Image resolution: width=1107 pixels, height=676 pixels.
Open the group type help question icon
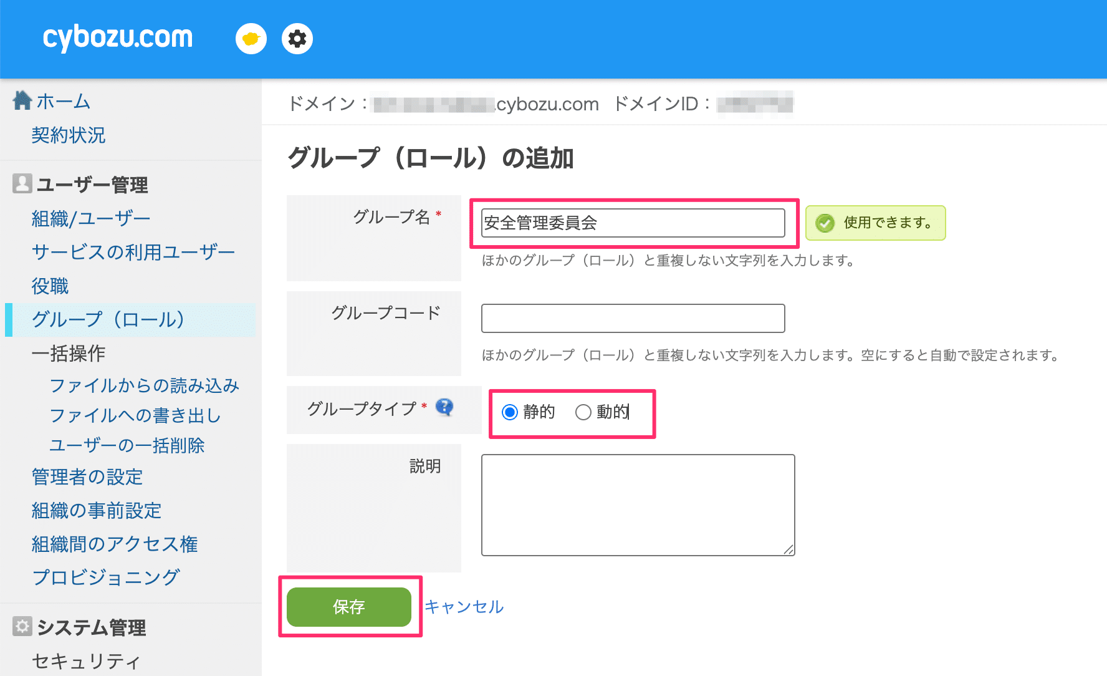(444, 407)
